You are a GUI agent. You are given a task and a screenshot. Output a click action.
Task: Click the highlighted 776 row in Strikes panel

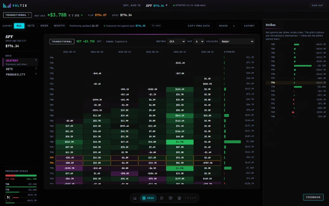coord(296,83)
